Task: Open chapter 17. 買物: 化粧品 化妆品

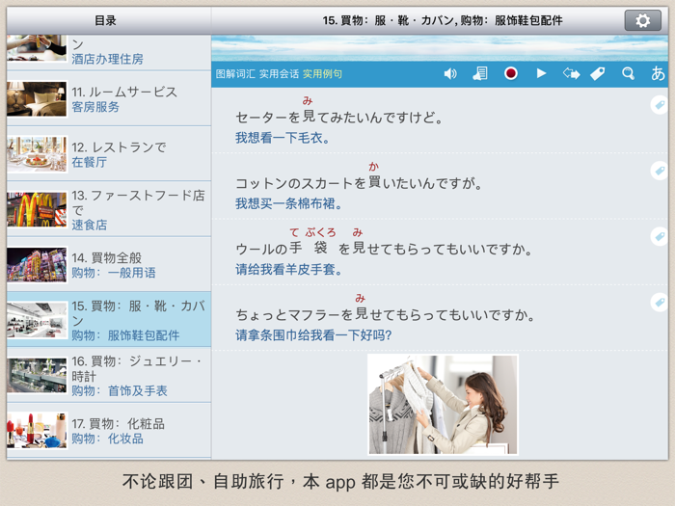Action: [109, 431]
